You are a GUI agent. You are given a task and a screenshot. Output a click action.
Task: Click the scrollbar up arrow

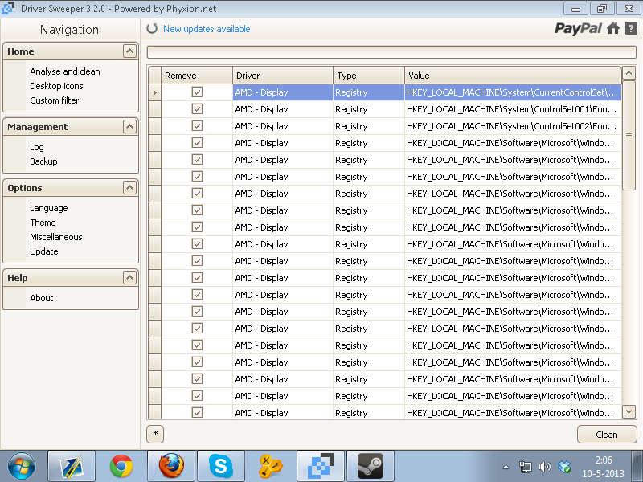click(629, 73)
